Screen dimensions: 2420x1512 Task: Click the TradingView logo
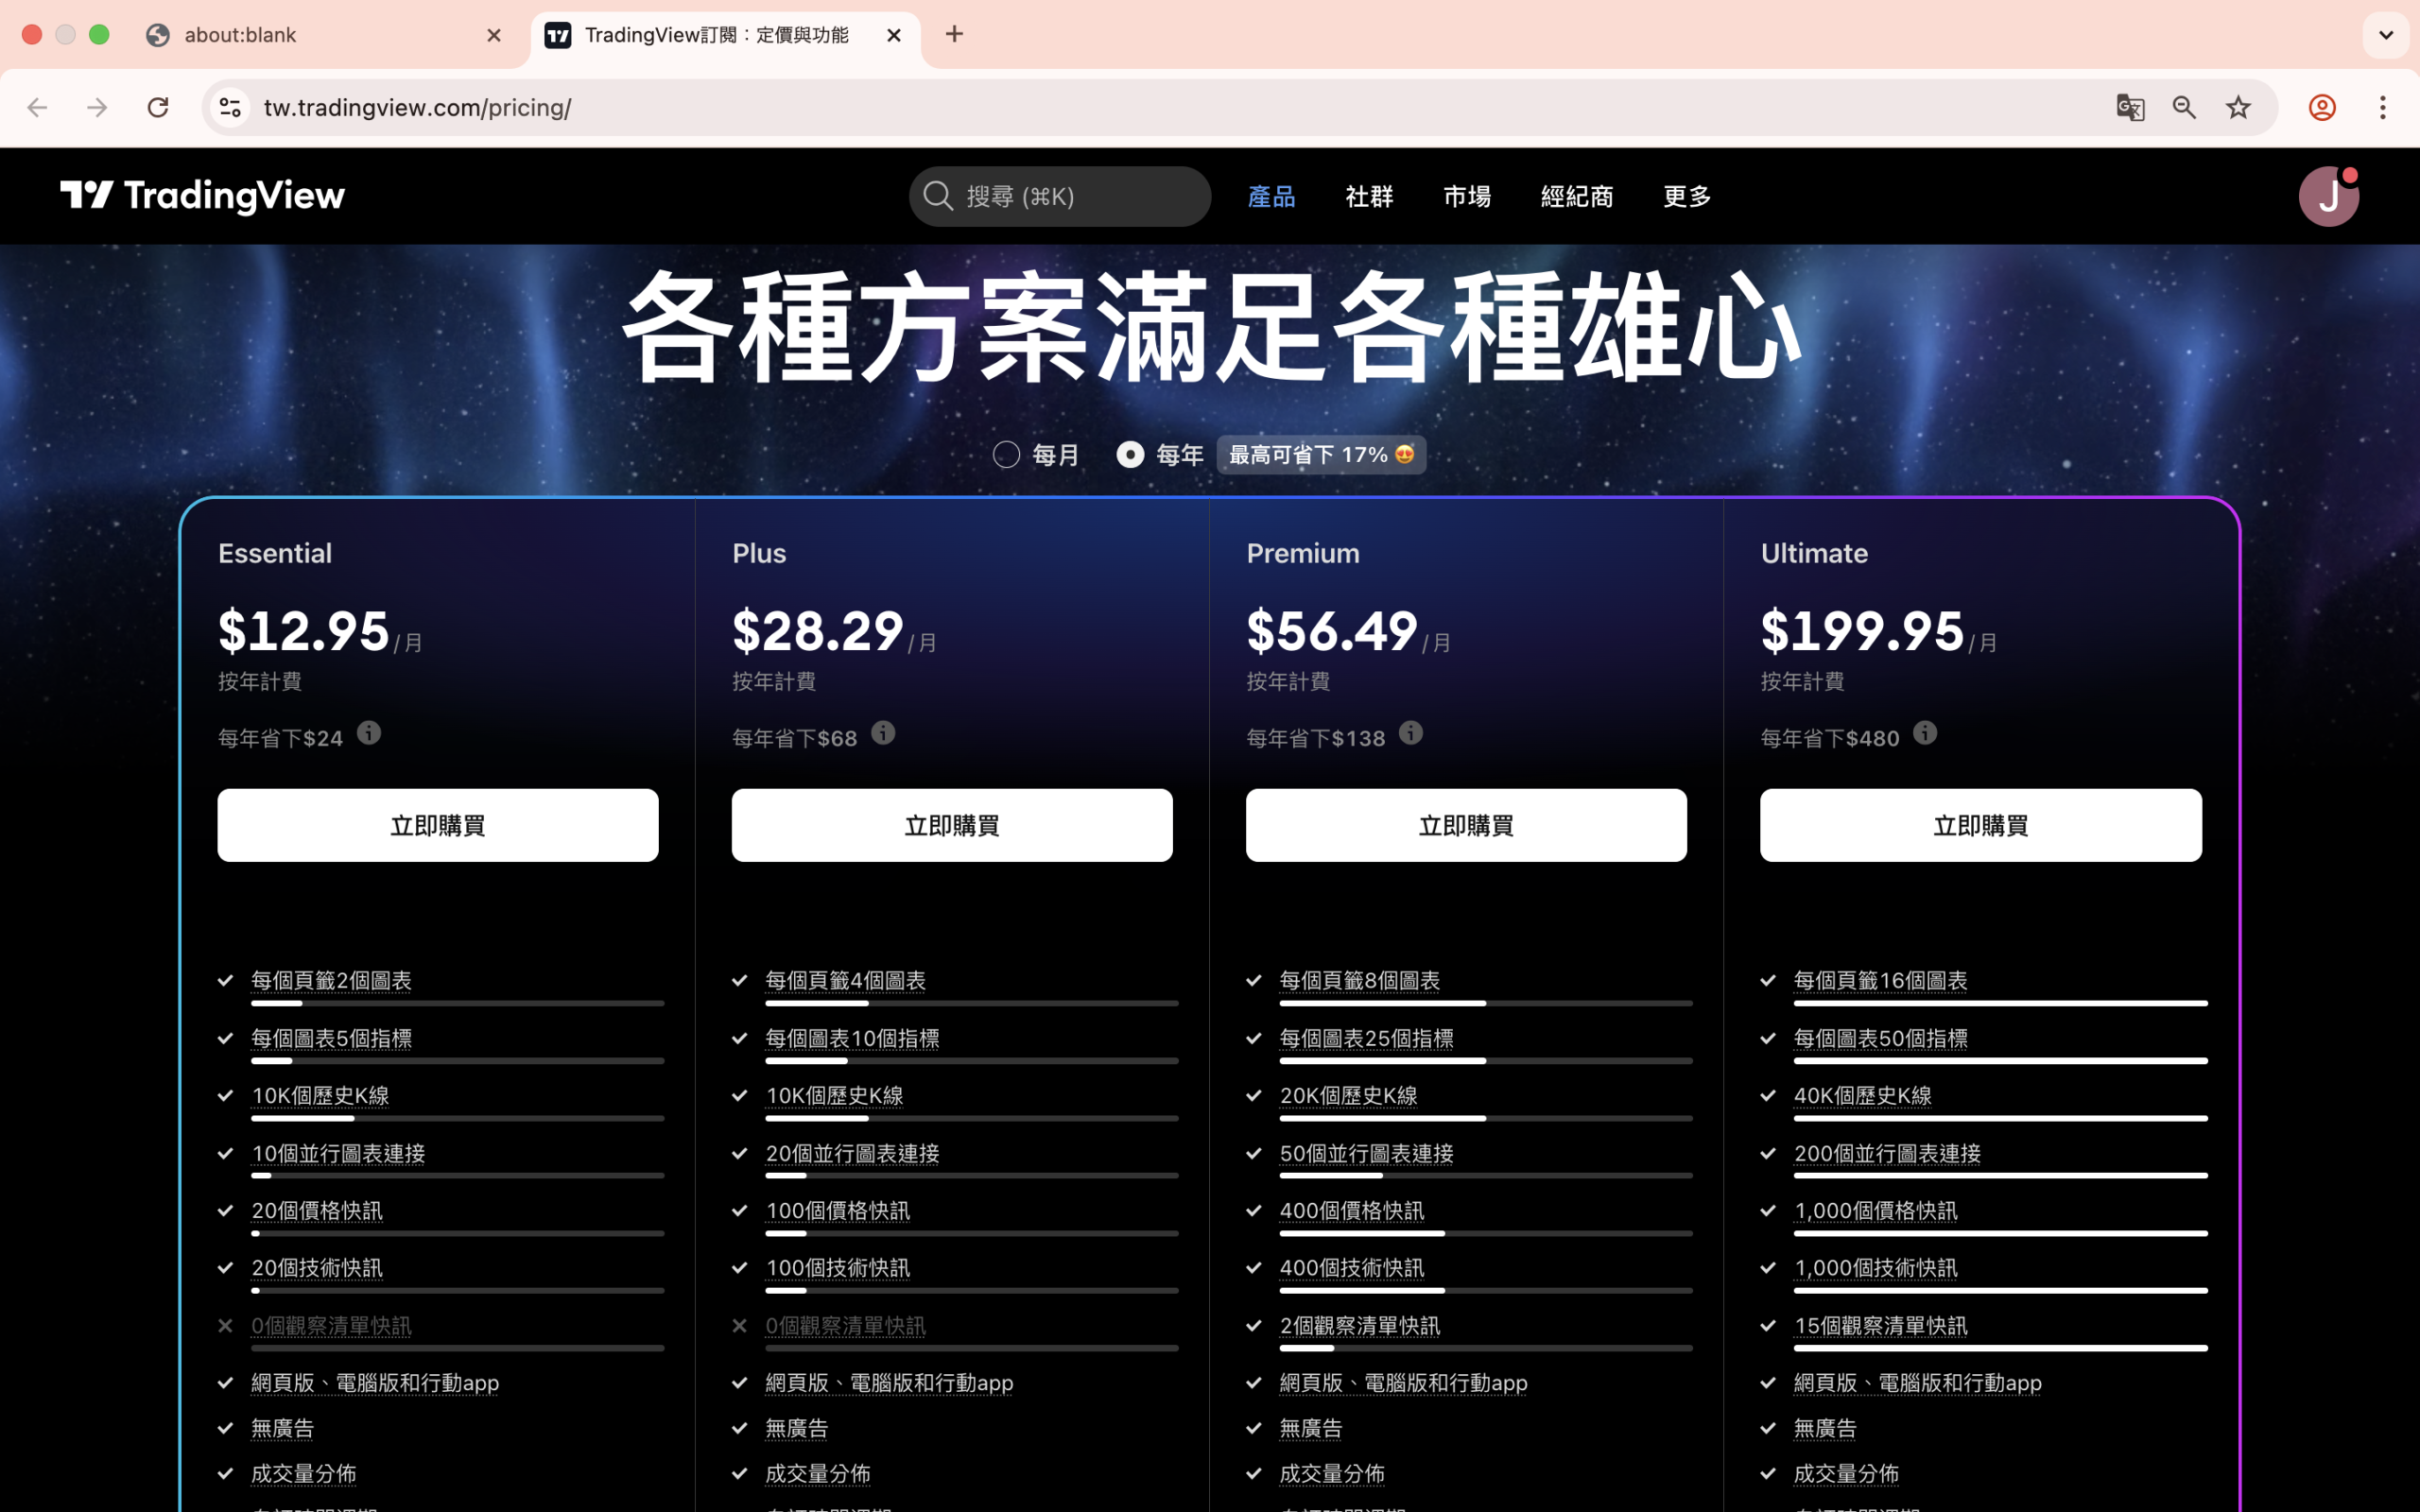202,196
